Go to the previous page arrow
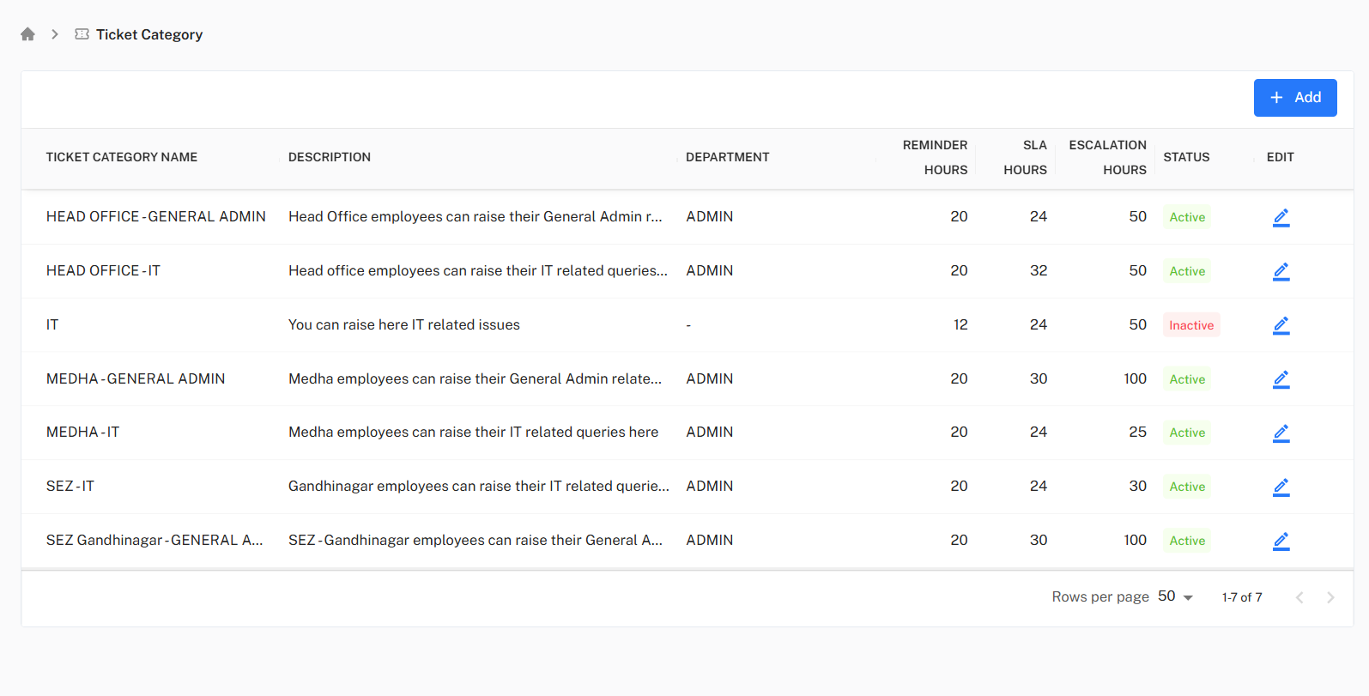This screenshot has height=696, width=1369. coord(1299,597)
